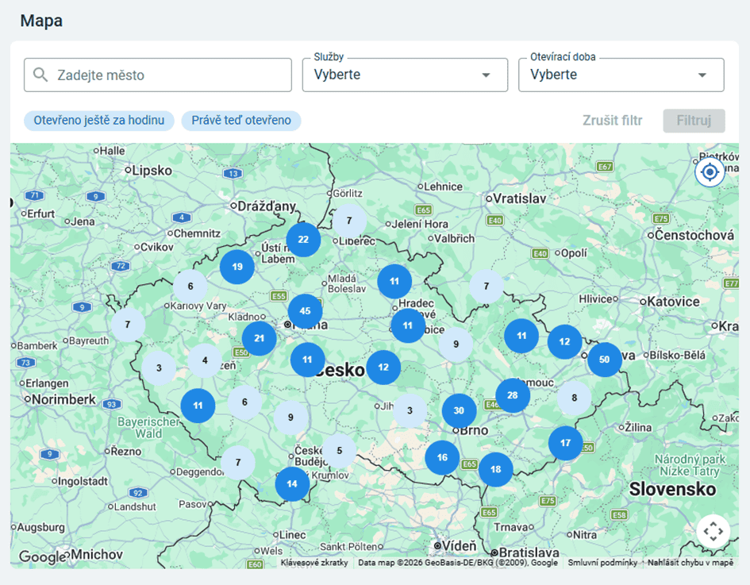Viewport: 750px width, 585px height.
Task: Open the light cluster marker labeled 4
Action: pos(205,360)
